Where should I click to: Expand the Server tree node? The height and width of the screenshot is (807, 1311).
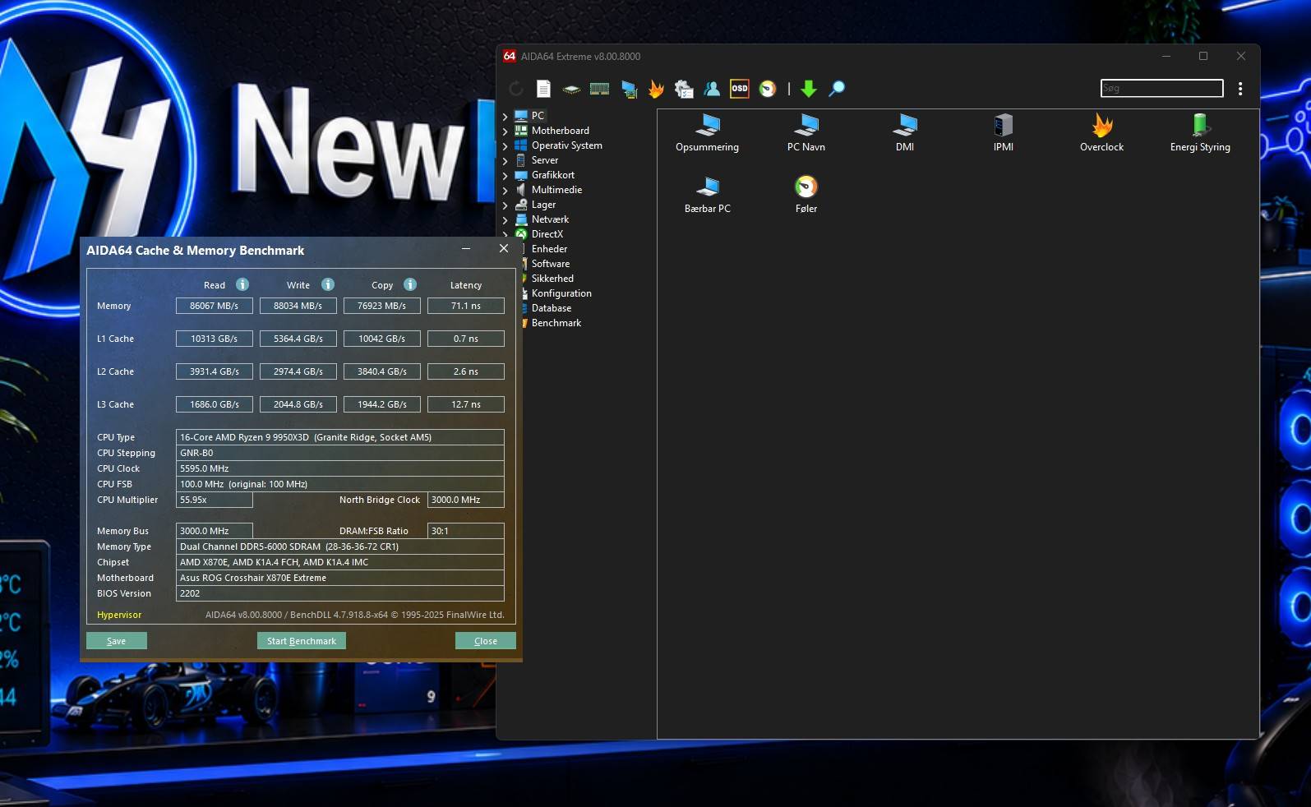click(x=505, y=161)
